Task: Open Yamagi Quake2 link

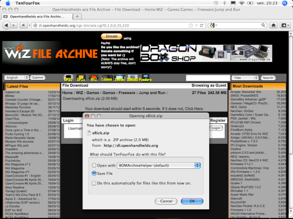Action: pos(16,191)
